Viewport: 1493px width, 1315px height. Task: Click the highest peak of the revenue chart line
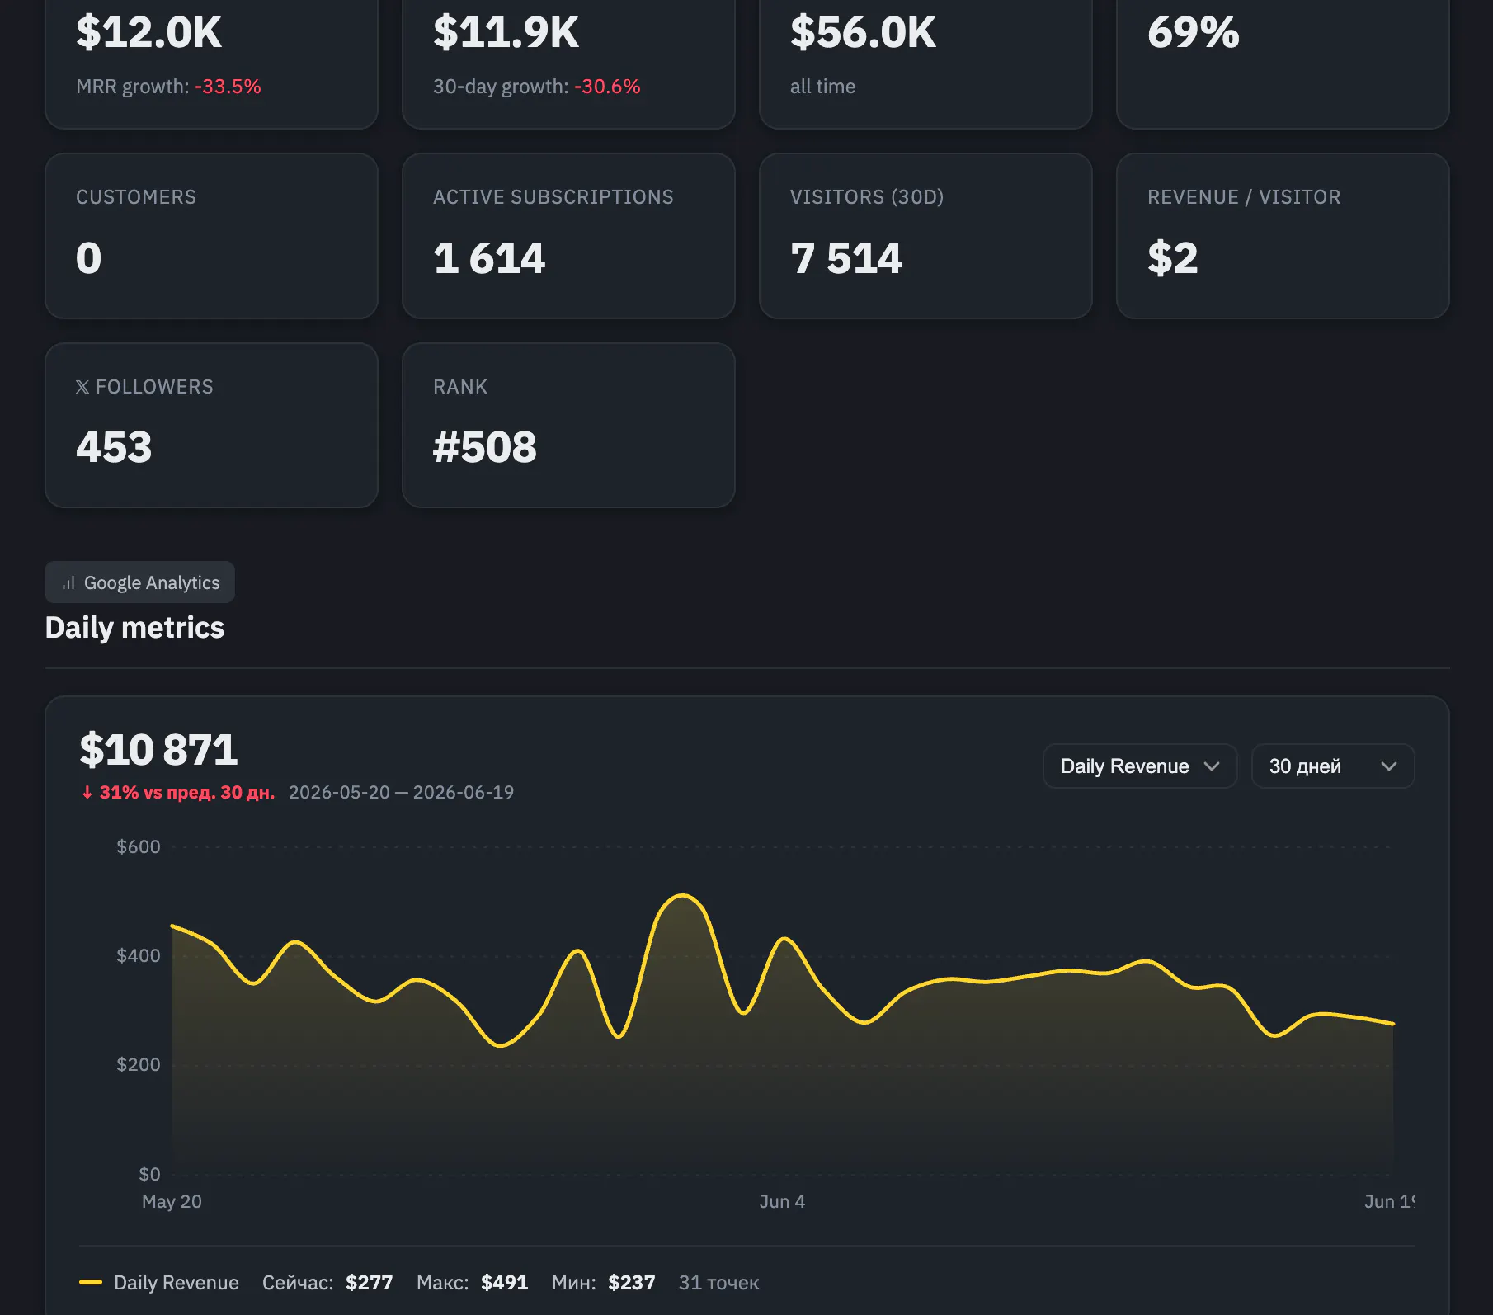(x=682, y=896)
